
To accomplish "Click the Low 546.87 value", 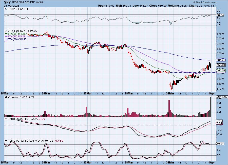I will 140,6.
